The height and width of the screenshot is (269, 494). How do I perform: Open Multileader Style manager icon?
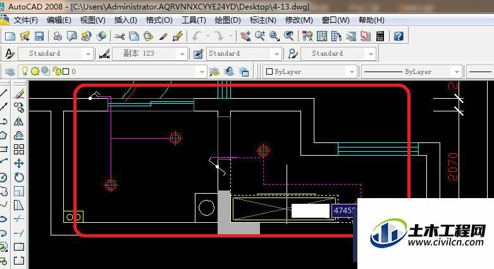(293, 54)
